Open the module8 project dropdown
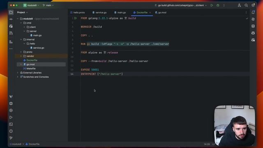Screen dimensions: 263x148 (31, 5)
